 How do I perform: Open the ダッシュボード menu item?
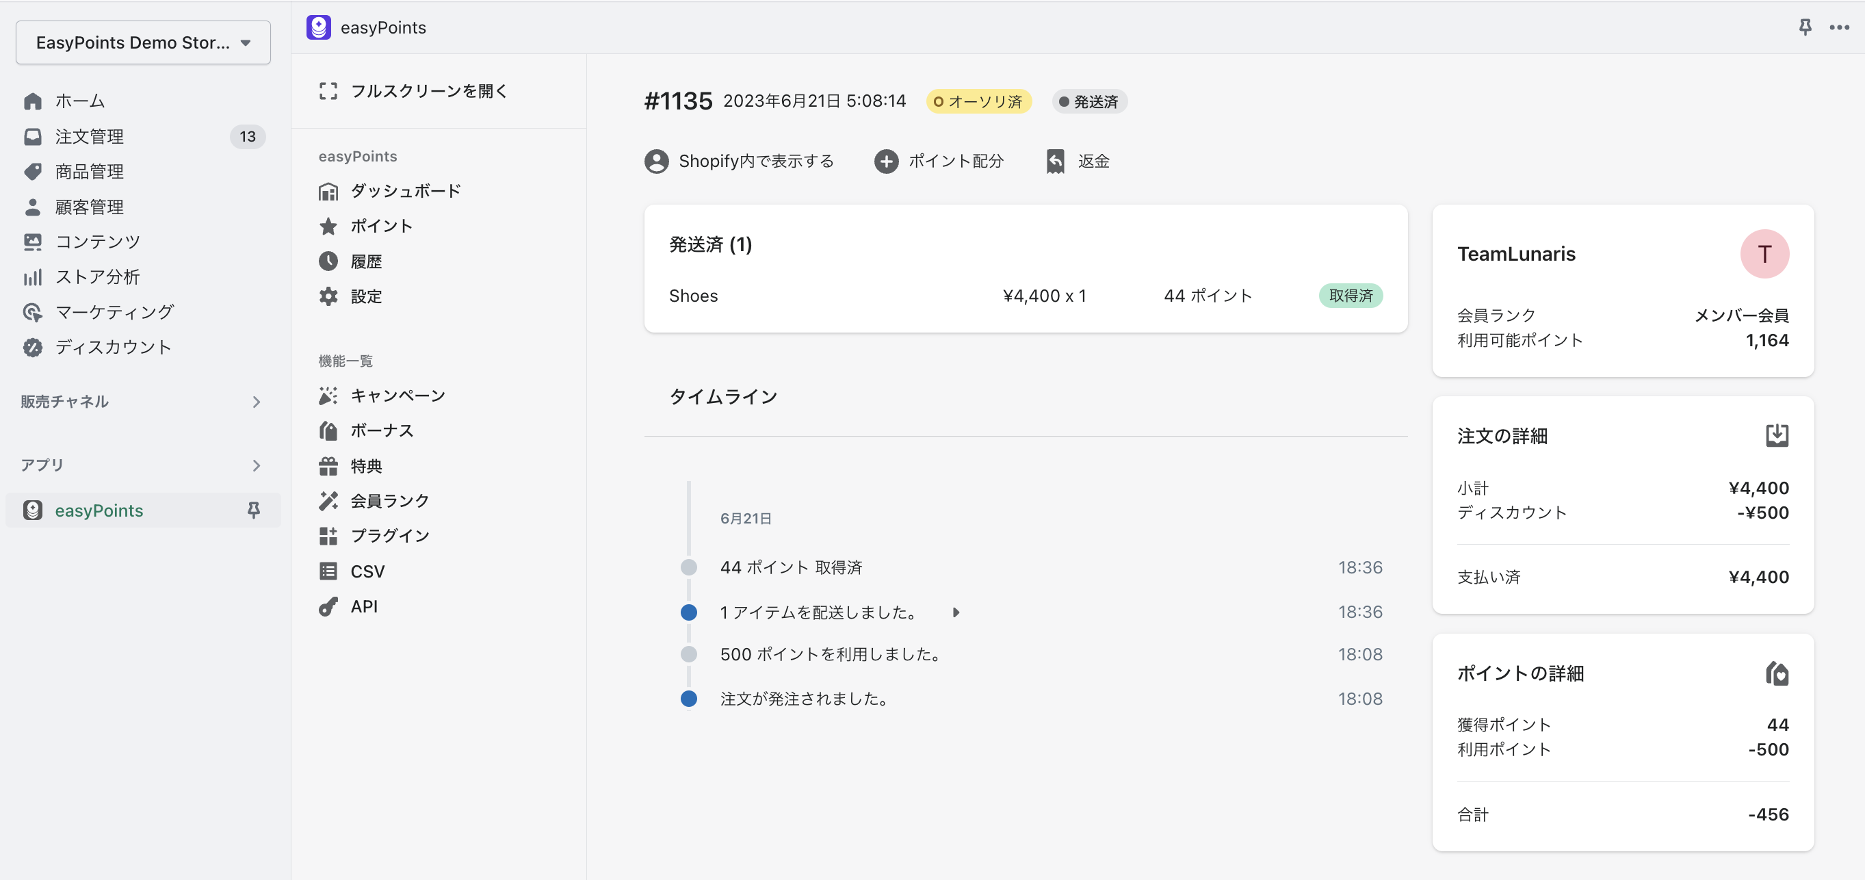[x=405, y=191]
